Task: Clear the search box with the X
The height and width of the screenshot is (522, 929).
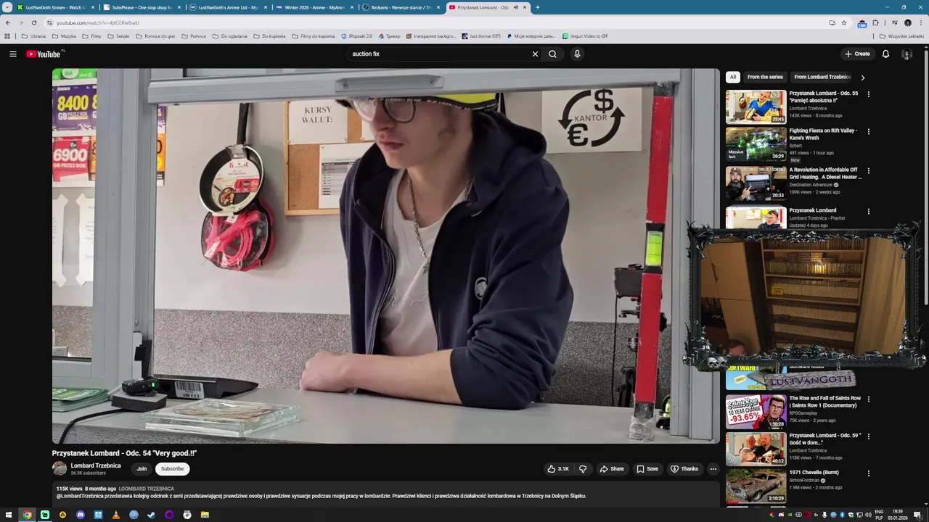Action: pos(535,54)
